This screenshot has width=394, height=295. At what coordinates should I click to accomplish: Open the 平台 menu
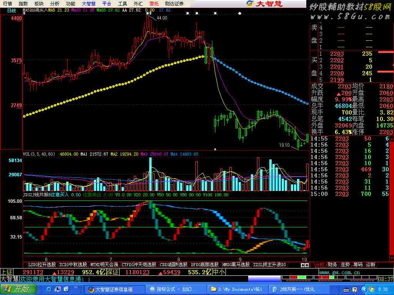pyautogui.click(x=107, y=3)
